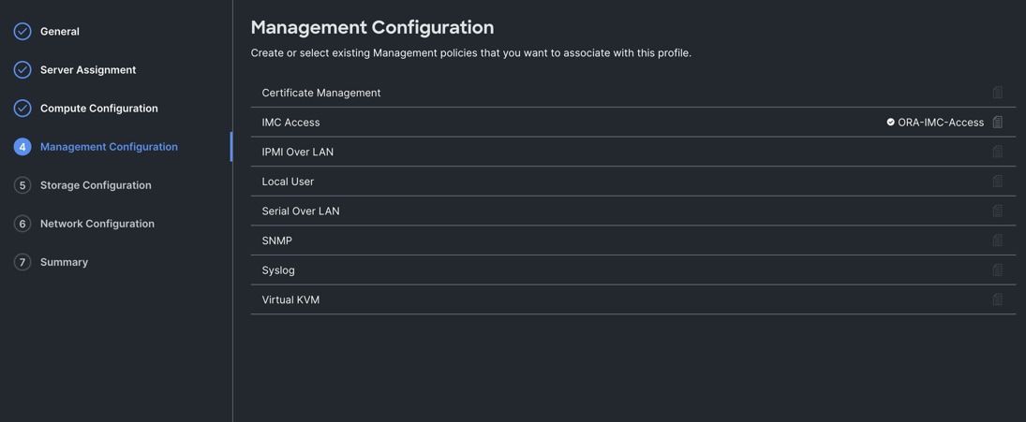Click Compute Configuration checkmark icon
This screenshot has width=1026, height=422.
22,109
